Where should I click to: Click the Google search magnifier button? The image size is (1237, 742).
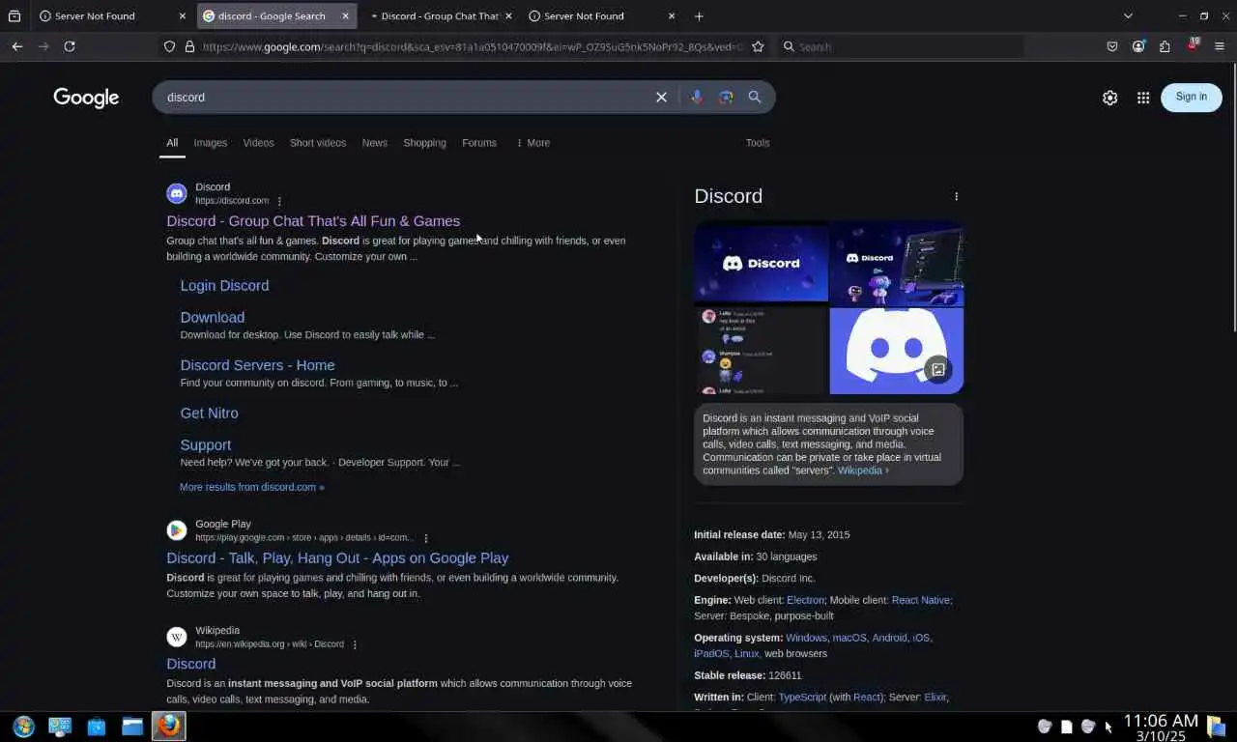[755, 98]
